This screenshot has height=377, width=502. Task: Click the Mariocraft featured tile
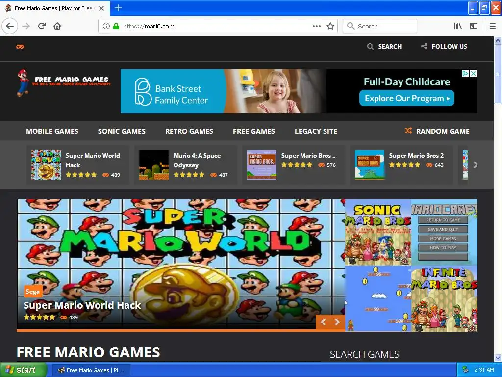click(444, 232)
